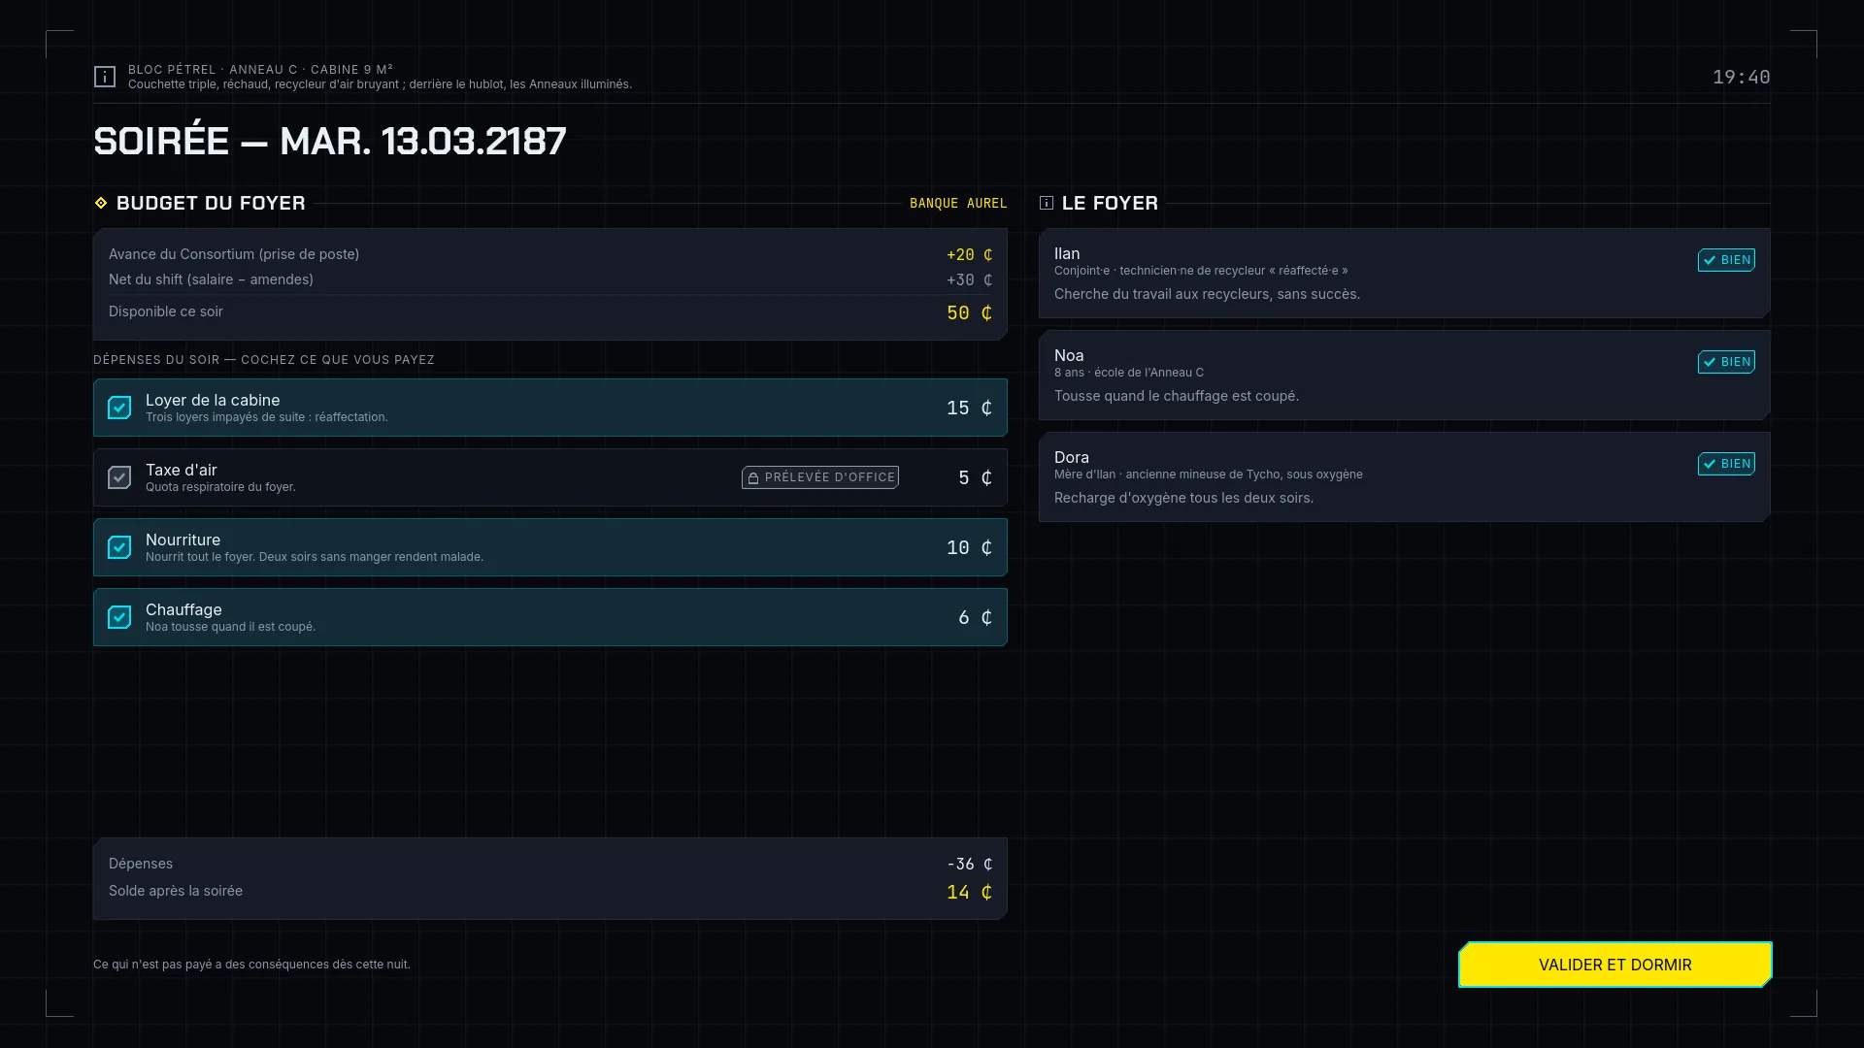The height and width of the screenshot is (1048, 1864).
Task: Click the 19:40 clock display
Action: click(x=1741, y=77)
